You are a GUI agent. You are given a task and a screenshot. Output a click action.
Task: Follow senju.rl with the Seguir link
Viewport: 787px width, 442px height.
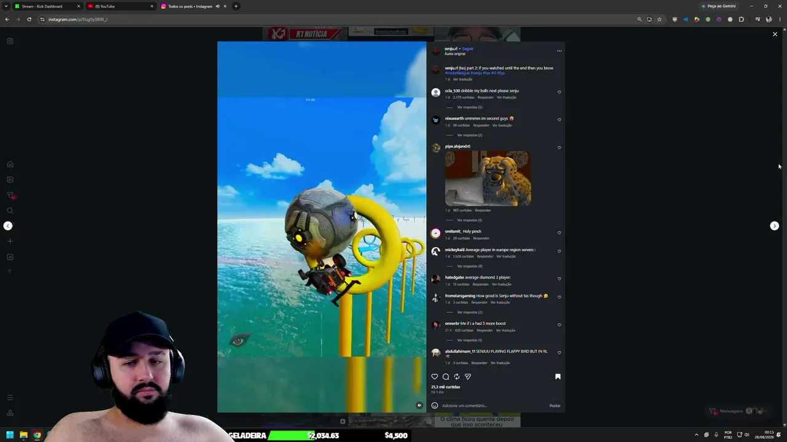[468, 48]
